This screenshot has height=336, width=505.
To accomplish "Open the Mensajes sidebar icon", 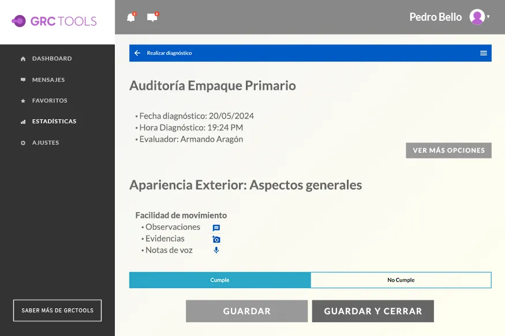I will click(x=23, y=80).
